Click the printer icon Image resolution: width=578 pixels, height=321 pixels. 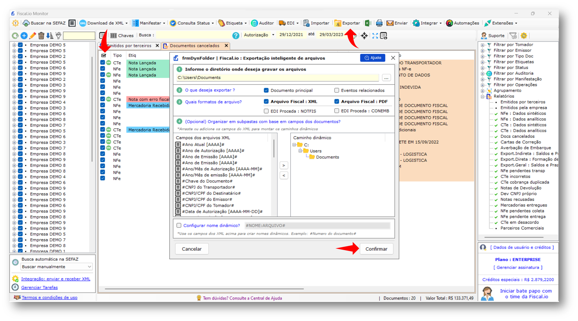point(379,23)
